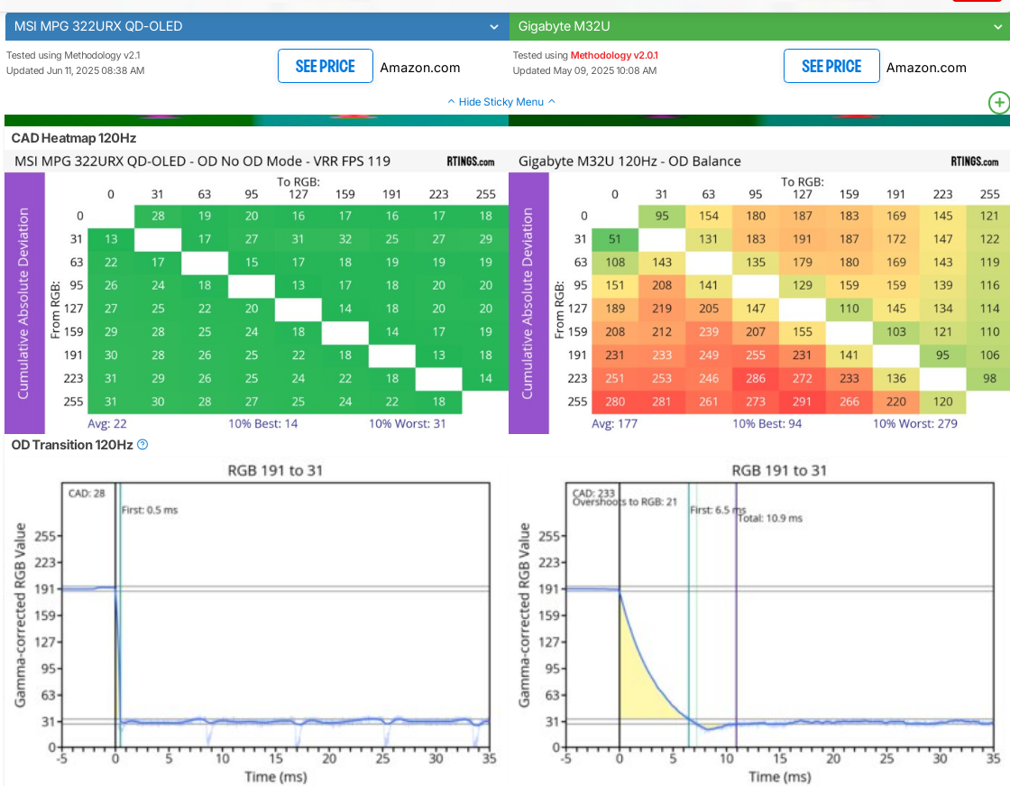Screen dimensions: 1010x786
Task: Click Gigabyte M32U 120Hz - OD Balance title
Action: [x=629, y=162]
